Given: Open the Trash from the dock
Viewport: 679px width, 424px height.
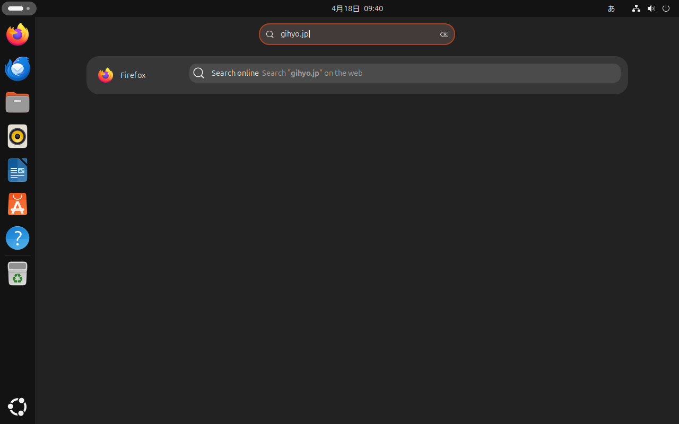Looking at the screenshot, I should (18, 273).
